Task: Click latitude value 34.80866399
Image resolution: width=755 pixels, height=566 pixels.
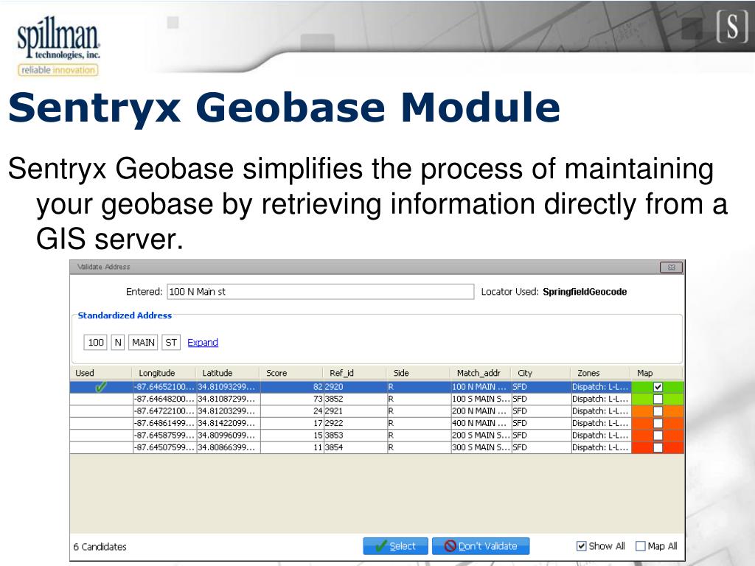Action: [x=229, y=447]
